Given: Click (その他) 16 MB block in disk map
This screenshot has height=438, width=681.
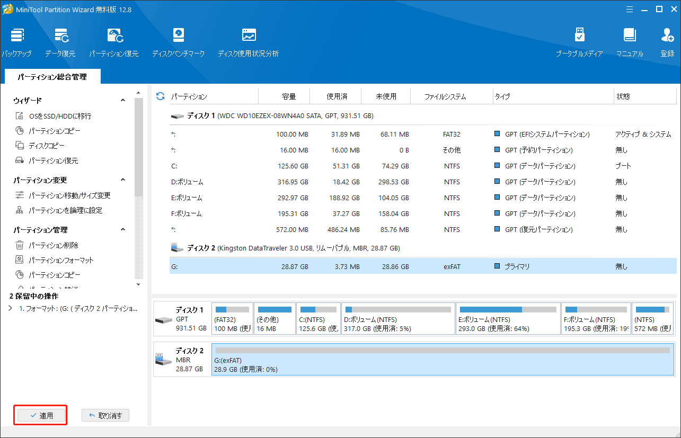Looking at the screenshot, I should pos(275,319).
